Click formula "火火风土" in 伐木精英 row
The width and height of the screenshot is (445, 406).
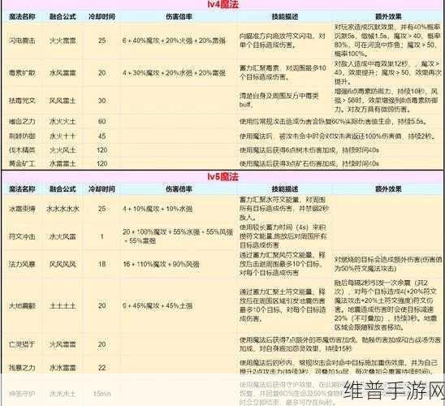tap(63, 149)
